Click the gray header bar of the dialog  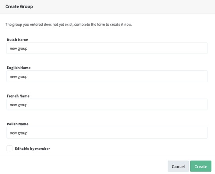[107, 7]
